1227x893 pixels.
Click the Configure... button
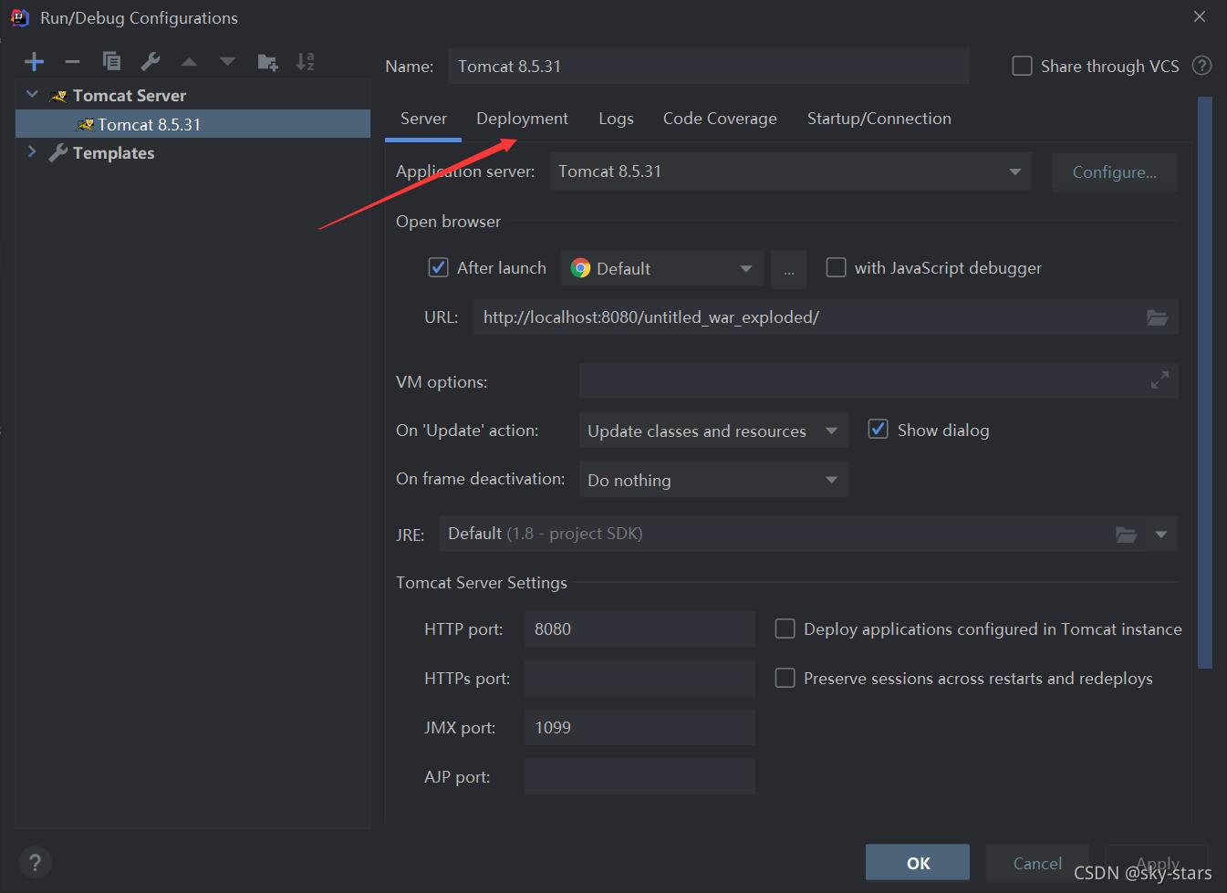pos(1115,172)
